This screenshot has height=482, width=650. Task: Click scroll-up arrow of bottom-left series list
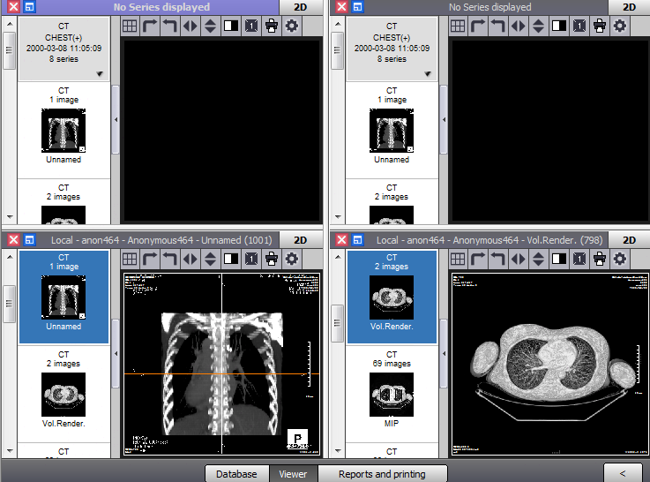click(x=10, y=257)
